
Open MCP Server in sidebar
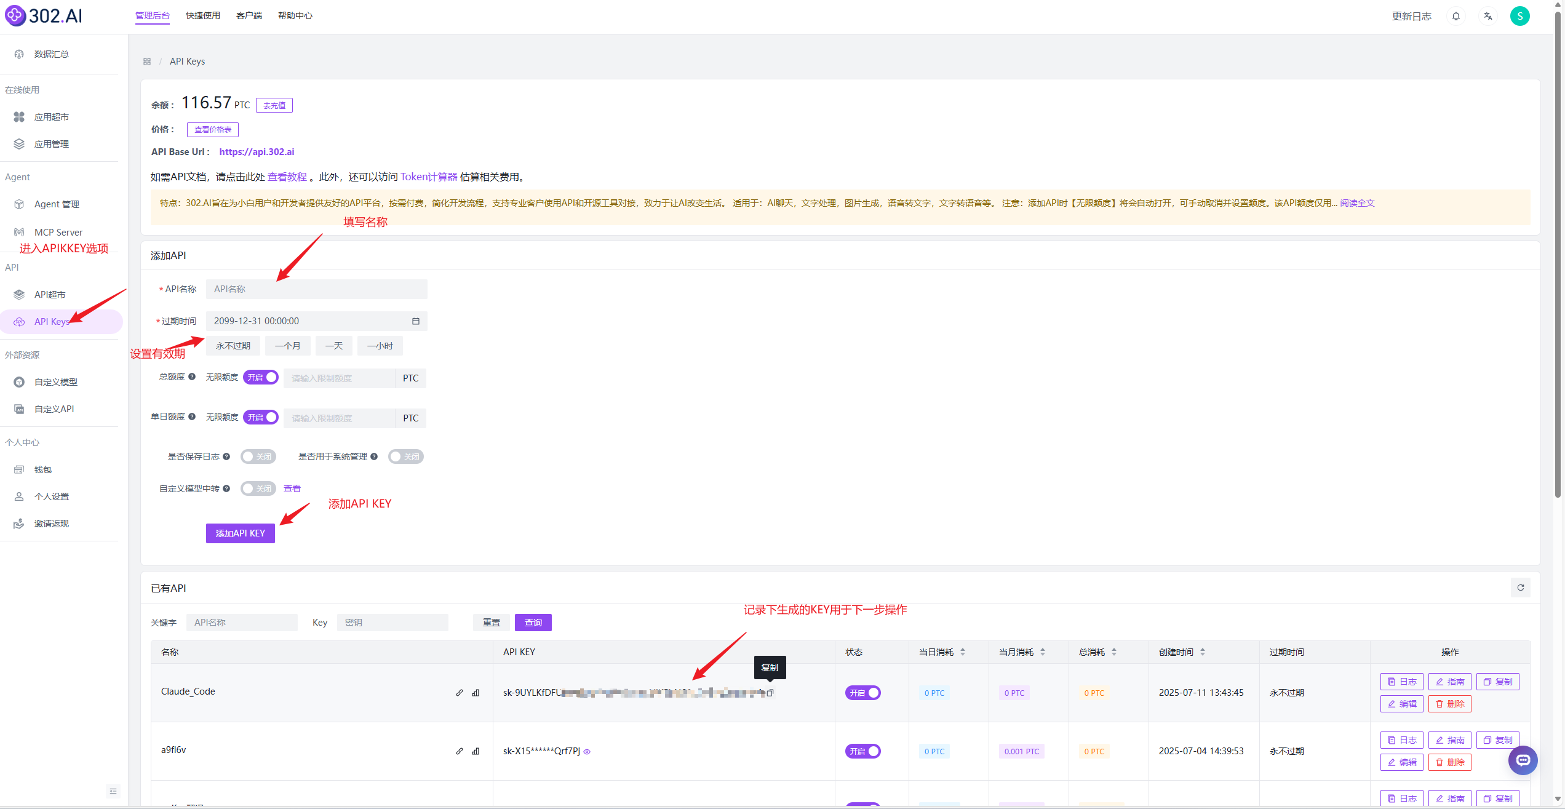[x=60, y=232]
